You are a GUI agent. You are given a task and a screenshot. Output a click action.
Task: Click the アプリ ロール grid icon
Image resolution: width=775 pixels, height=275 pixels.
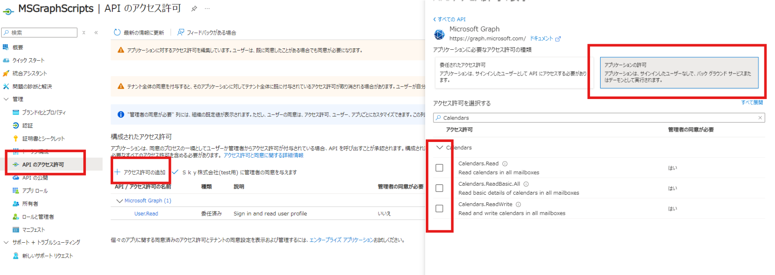point(16,191)
